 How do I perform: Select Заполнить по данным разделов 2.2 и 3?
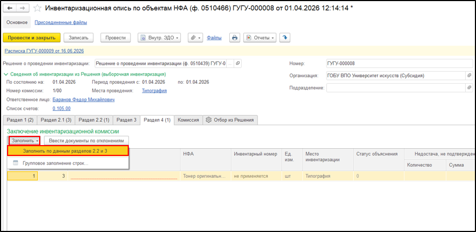(x=68, y=151)
